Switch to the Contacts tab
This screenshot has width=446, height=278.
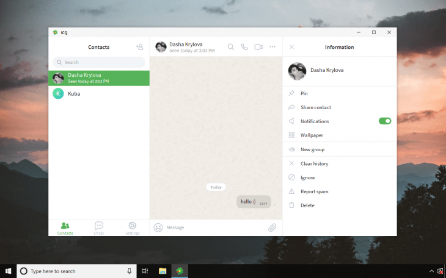tap(65, 229)
